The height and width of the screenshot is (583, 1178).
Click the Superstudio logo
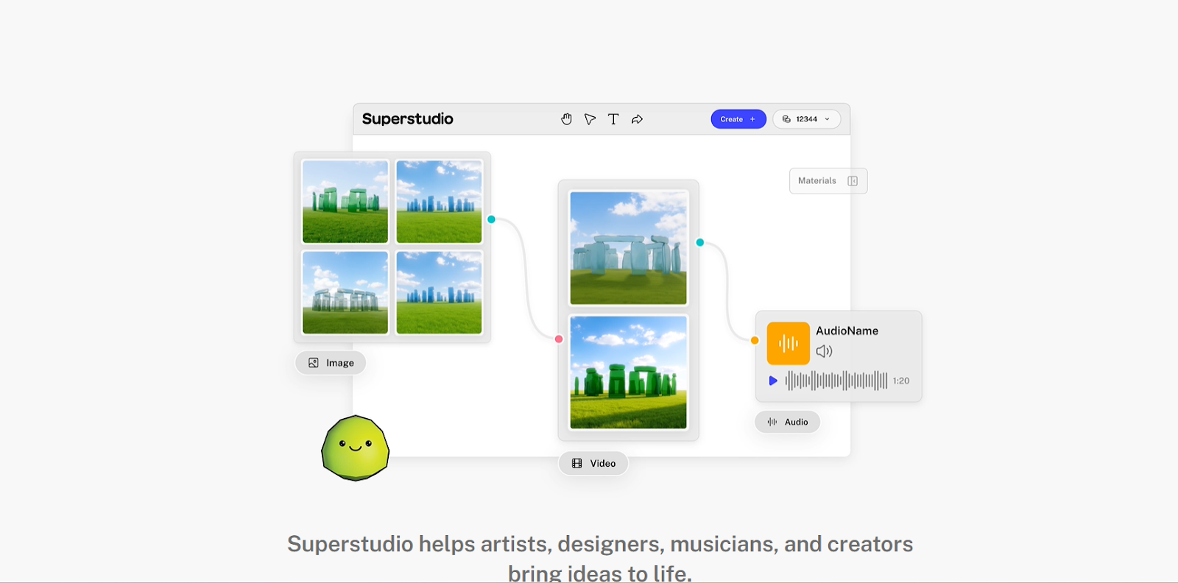[408, 119]
